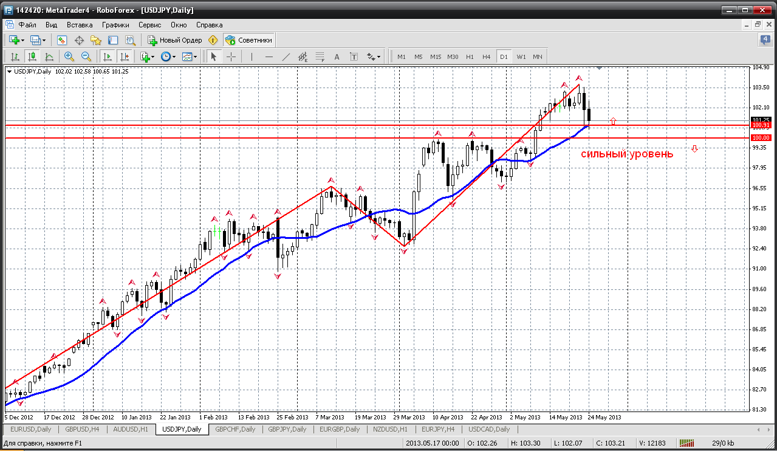Switch chart to bar chart mode
Screen dimensions: 777x451
[x=15, y=57]
